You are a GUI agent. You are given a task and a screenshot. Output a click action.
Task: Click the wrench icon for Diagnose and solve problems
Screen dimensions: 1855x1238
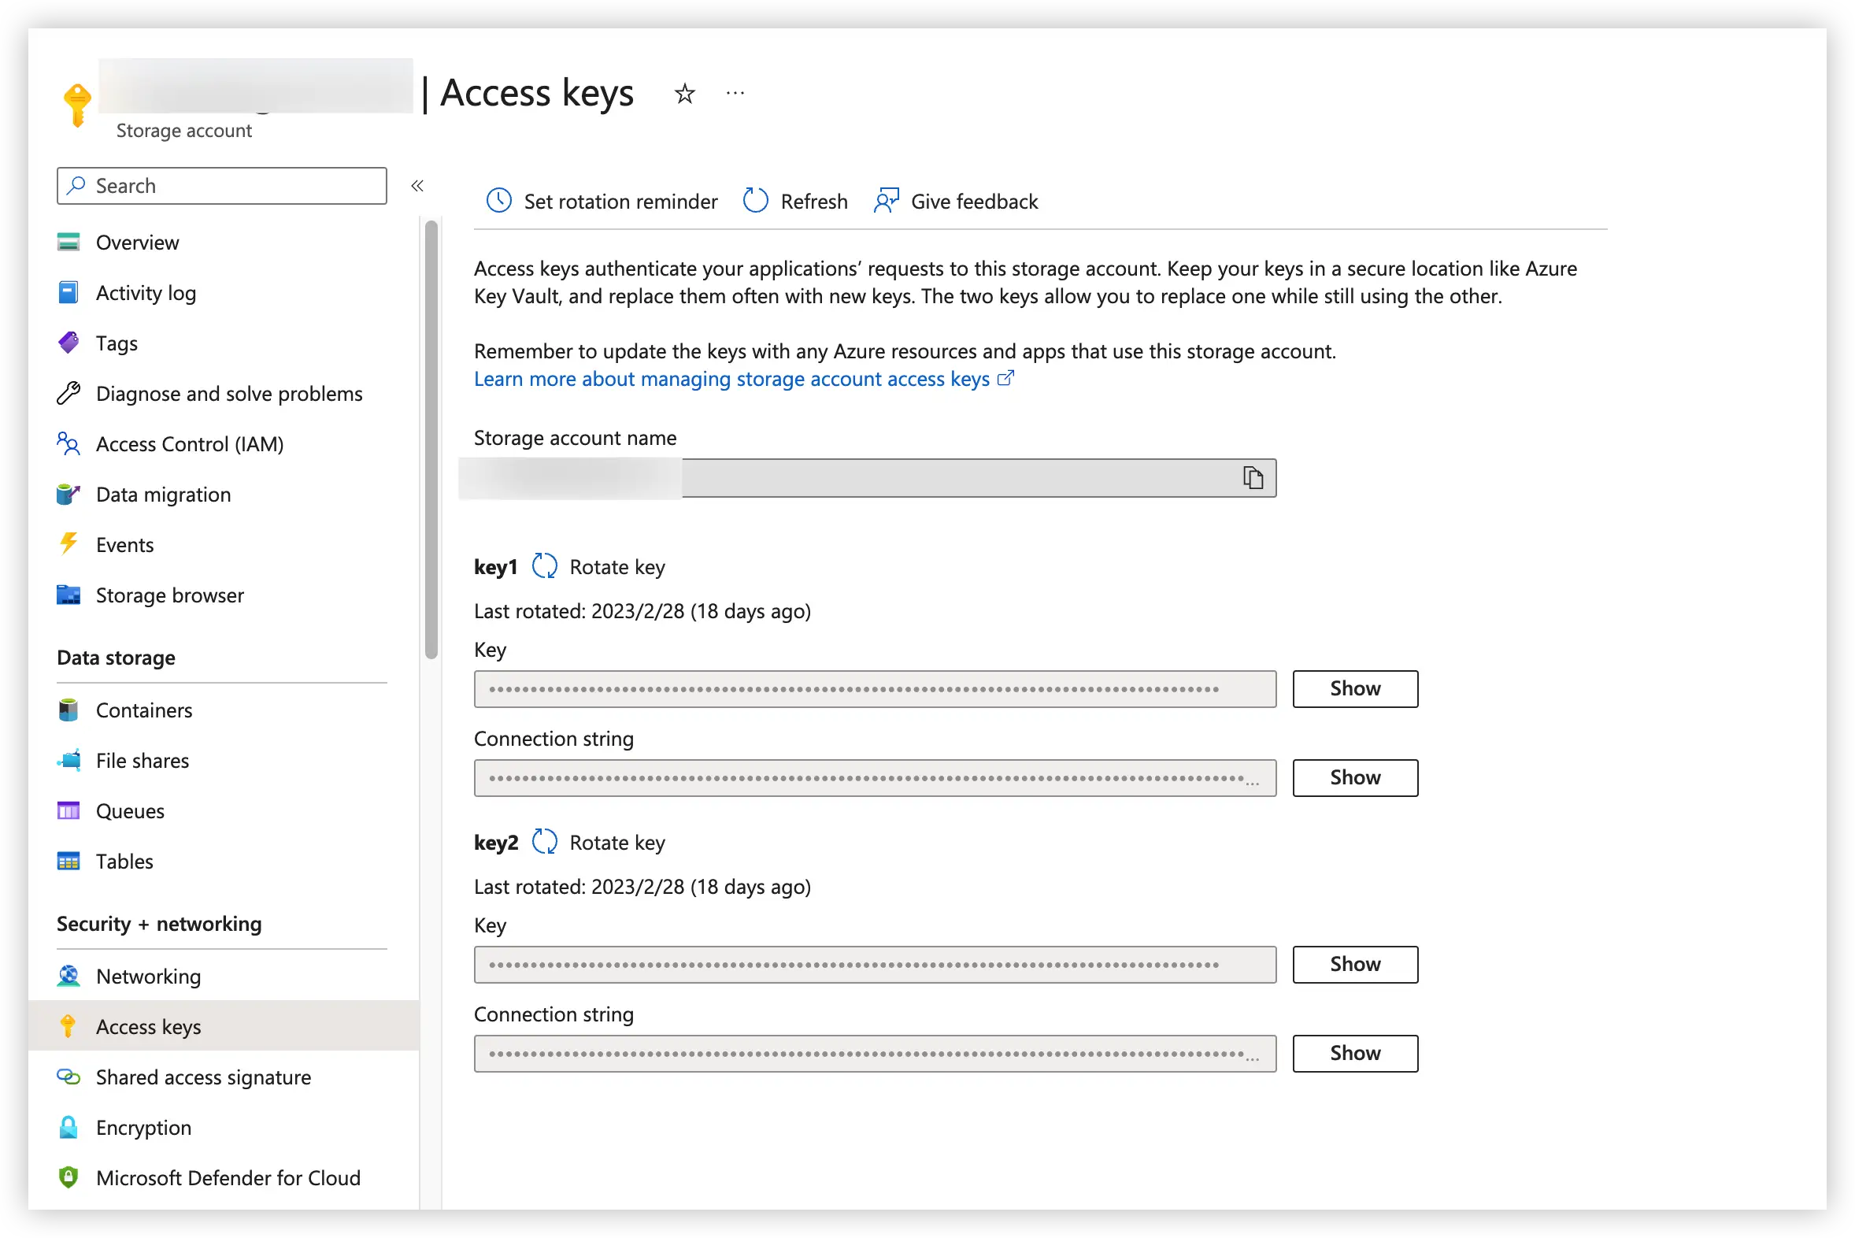[68, 393]
